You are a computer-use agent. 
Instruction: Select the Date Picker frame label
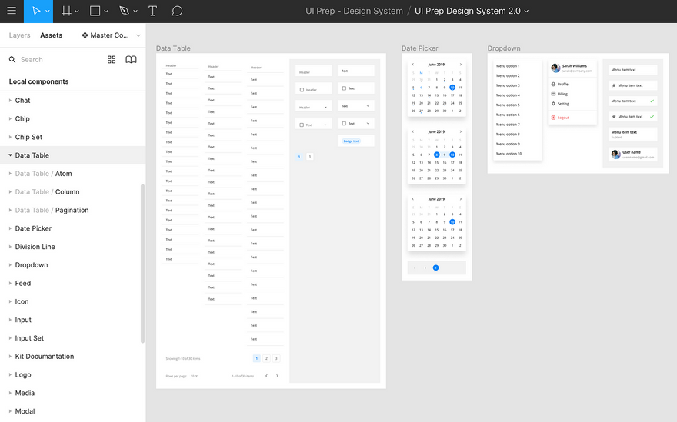click(420, 48)
